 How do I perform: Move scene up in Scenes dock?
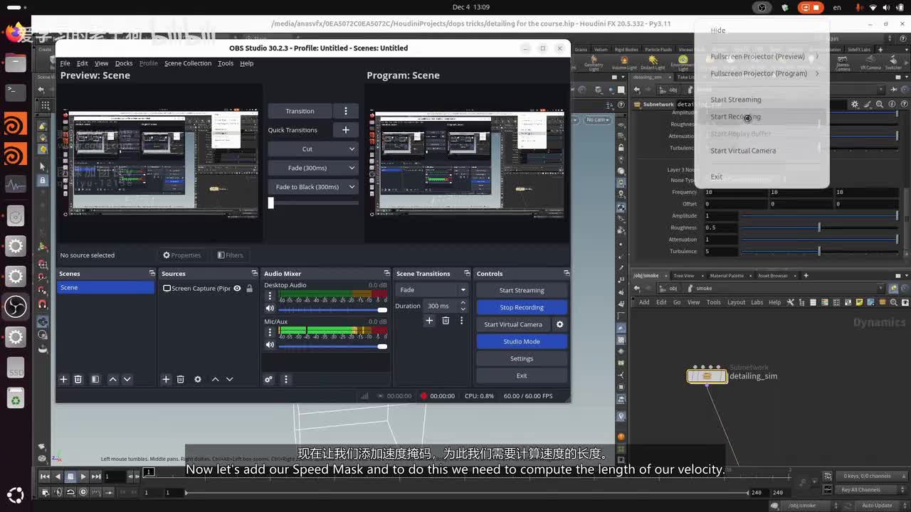(112, 380)
